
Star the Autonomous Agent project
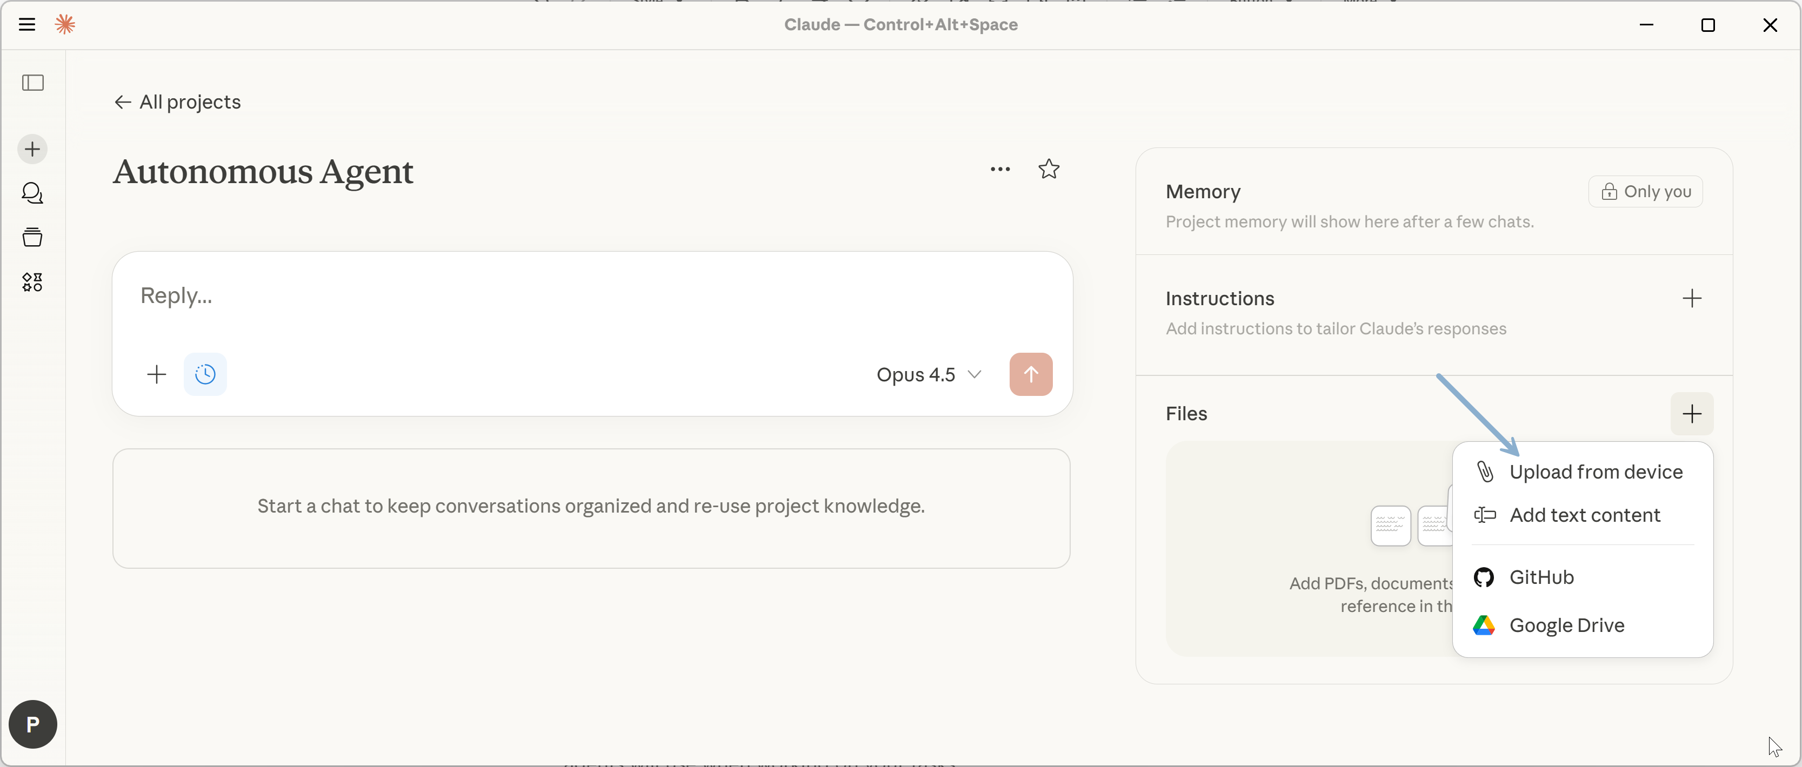[x=1048, y=169]
